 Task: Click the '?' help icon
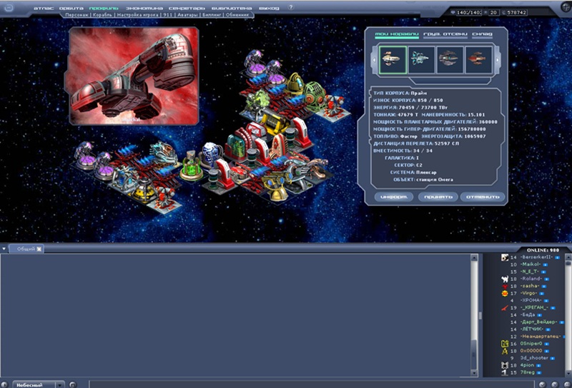(291, 7)
